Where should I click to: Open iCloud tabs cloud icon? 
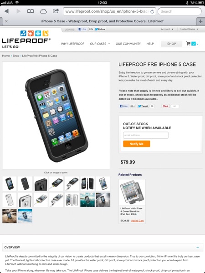43,11
